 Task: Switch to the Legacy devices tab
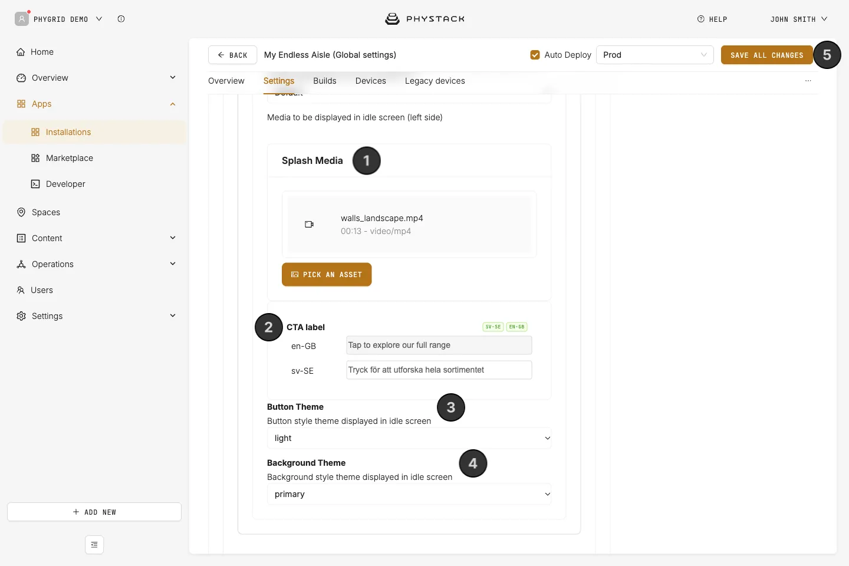[x=435, y=81]
